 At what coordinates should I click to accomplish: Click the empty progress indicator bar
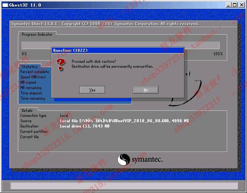point(120,45)
